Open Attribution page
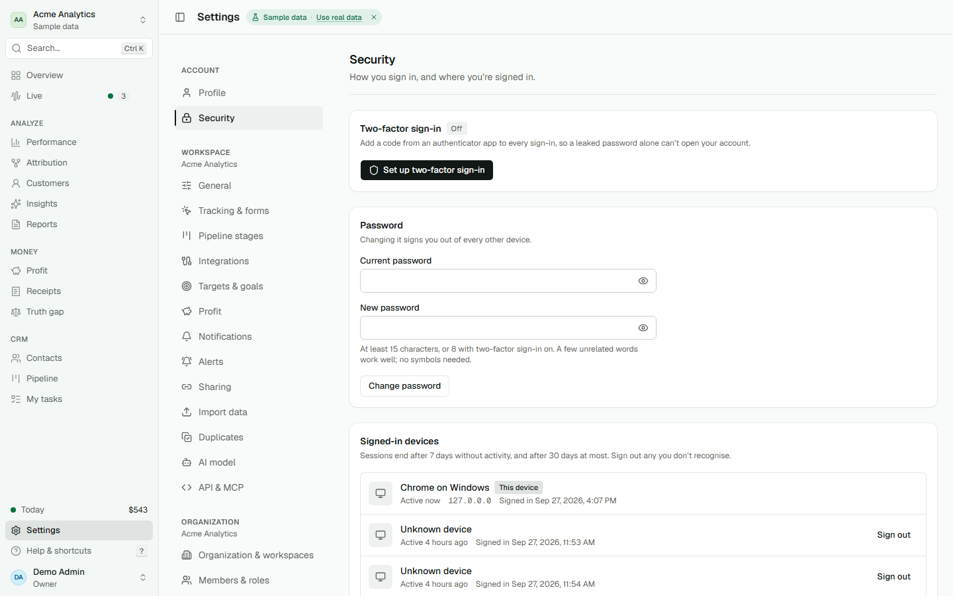The image size is (953, 596). coord(79,163)
